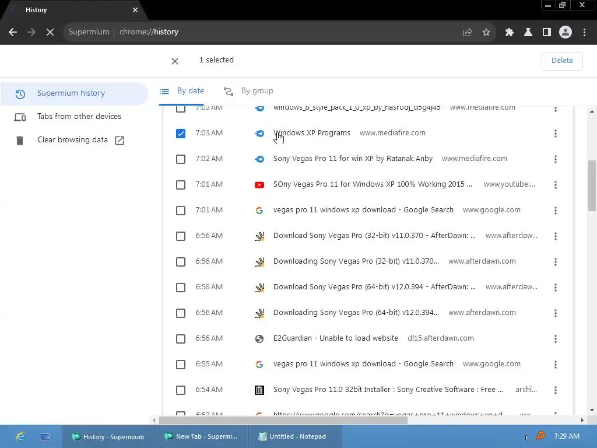Screen dimensions: 597x448
Task: Click the horizontal scrollbar at bottom of page
Action: point(283,420)
